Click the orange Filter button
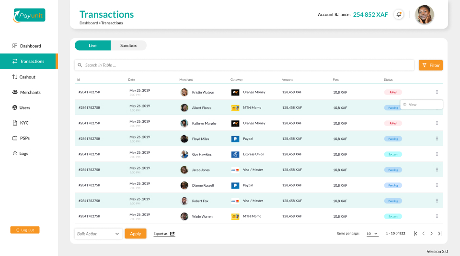The width and height of the screenshot is (460, 256). coord(430,65)
